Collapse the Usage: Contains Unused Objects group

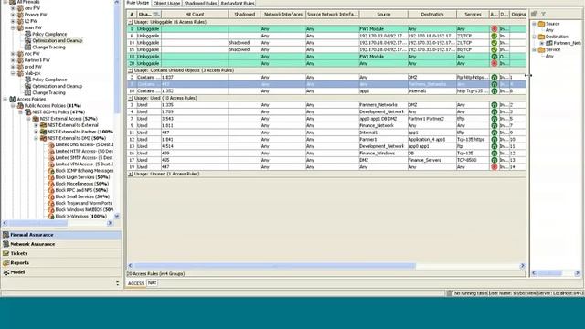tap(131, 70)
